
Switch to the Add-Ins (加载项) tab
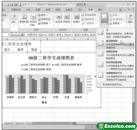coord(69,10)
